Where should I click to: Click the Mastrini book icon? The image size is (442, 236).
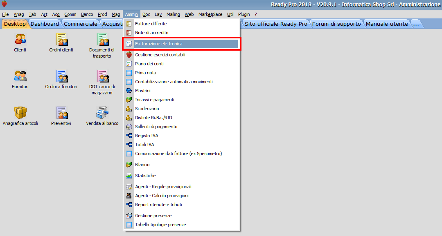click(x=129, y=91)
